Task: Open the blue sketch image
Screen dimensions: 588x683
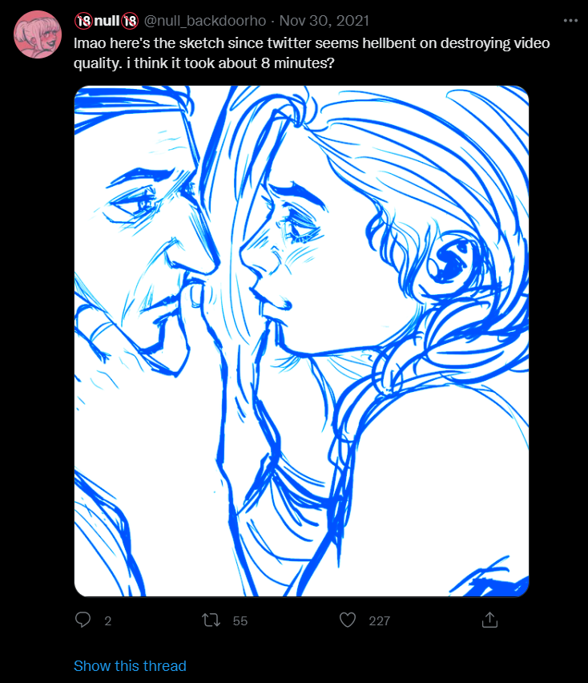Action: pos(302,341)
